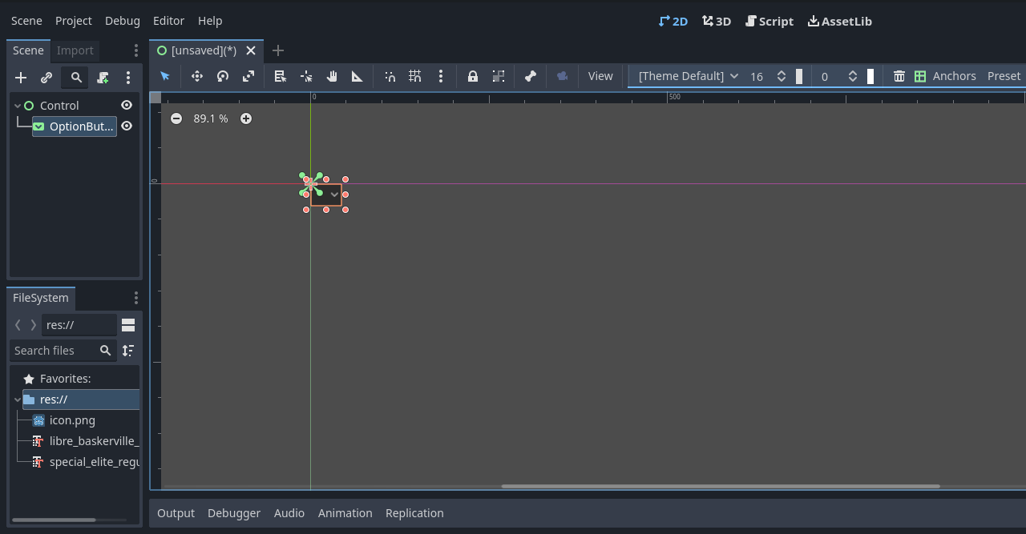The height and width of the screenshot is (534, 1026).
Task: Click the Search files field
Action: pyautogui.click(x=63, y=351)
